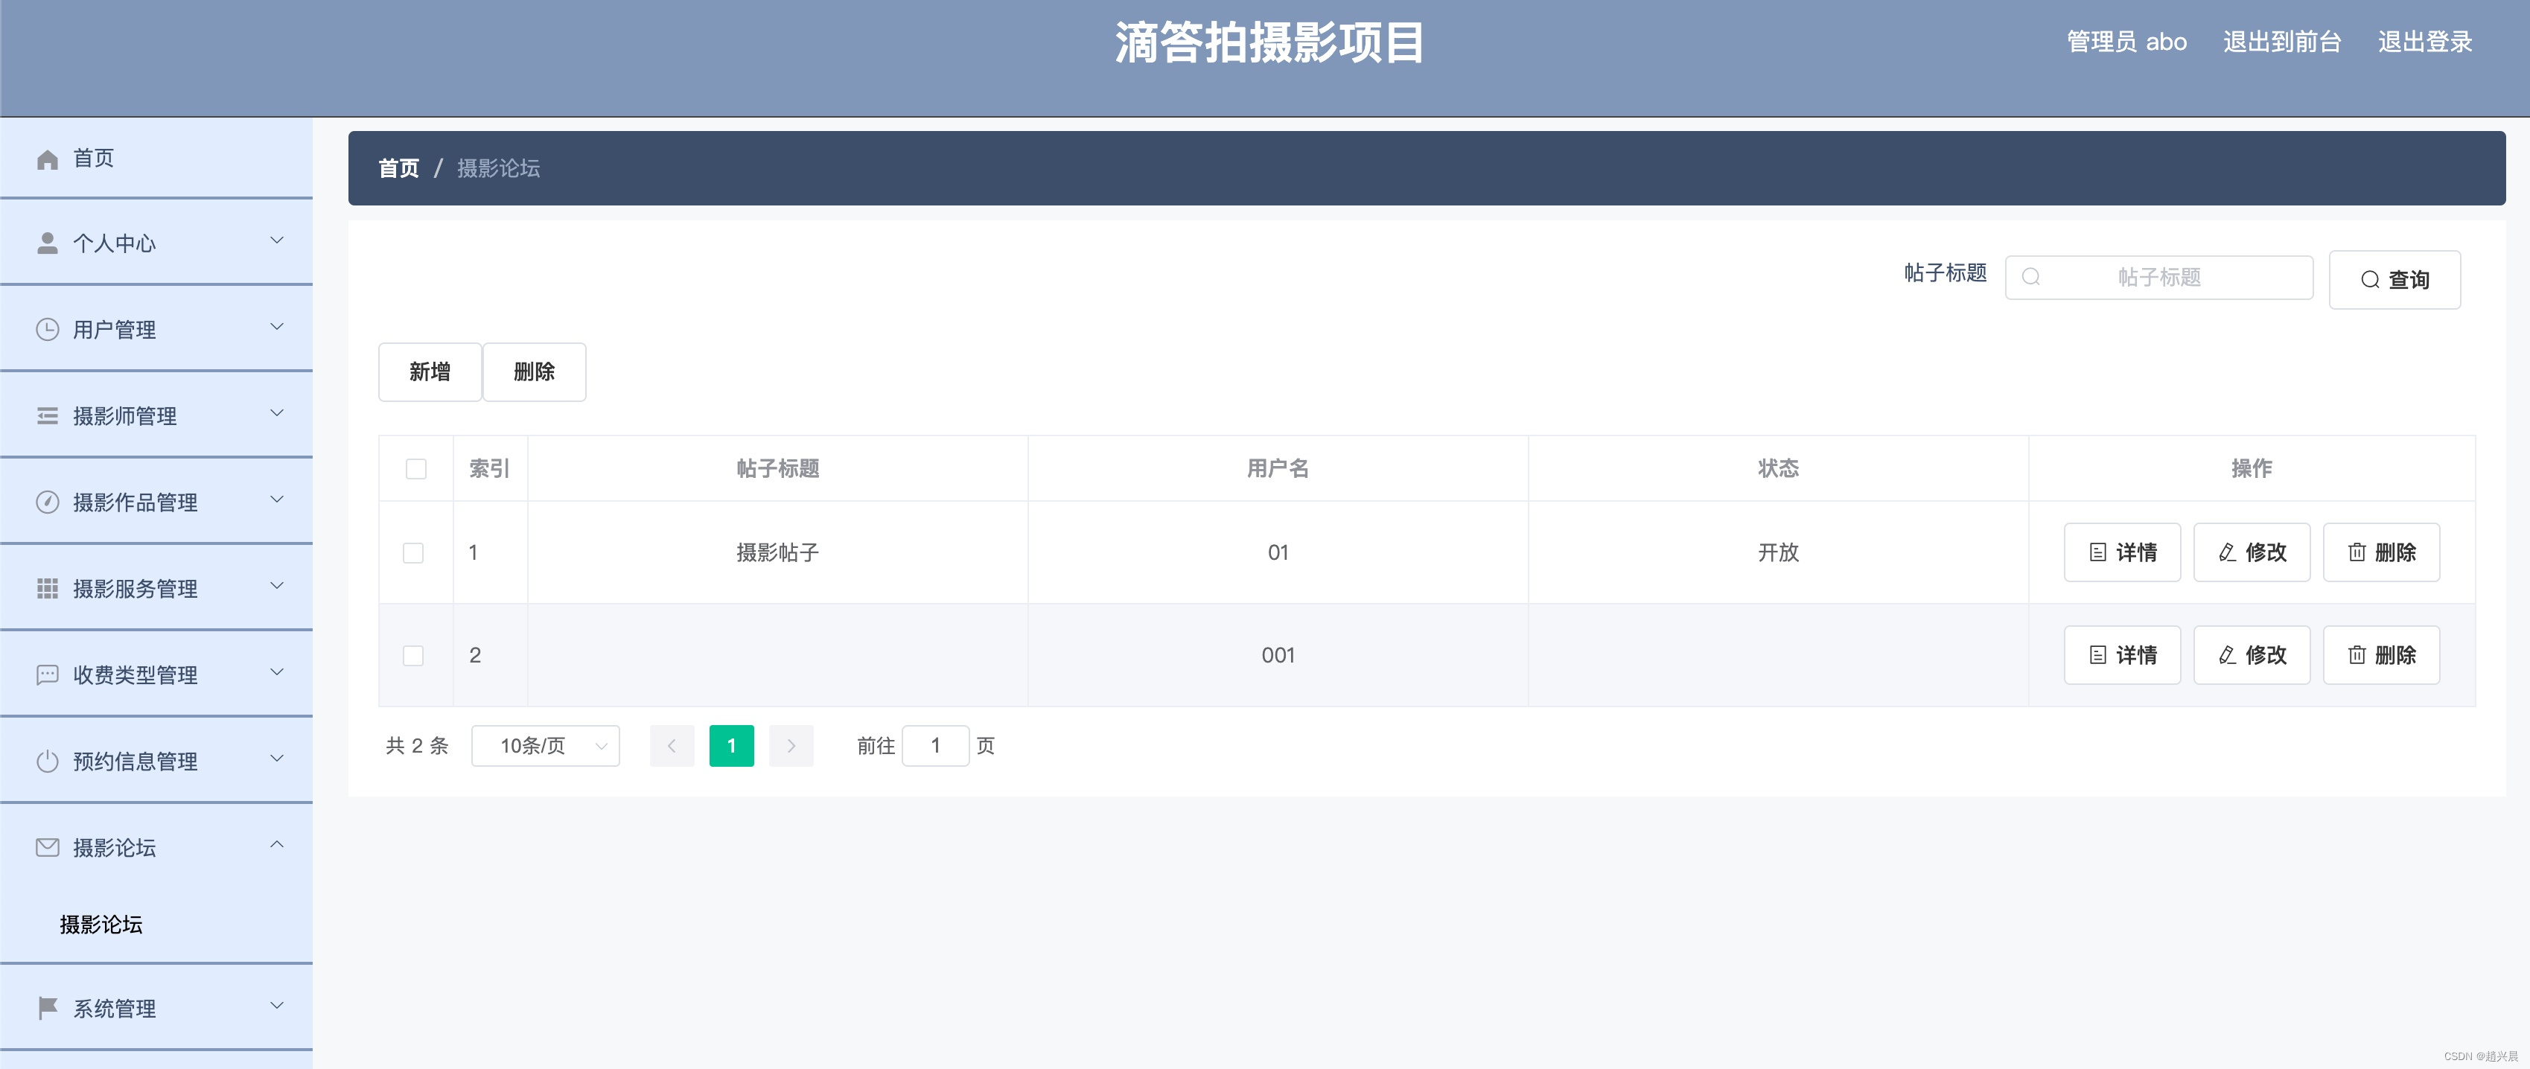Click the 新增 button
This screenshot has width=2530, height=1069.
click(x=430, y=372)
